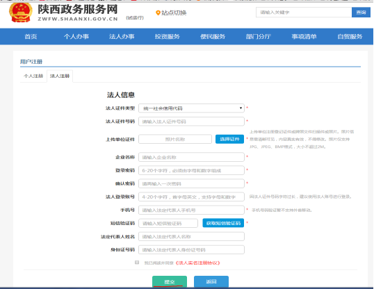374x289 pixels.
Task: Open 自贸服务 in the navigation bar
Action: tap(350, 37)
